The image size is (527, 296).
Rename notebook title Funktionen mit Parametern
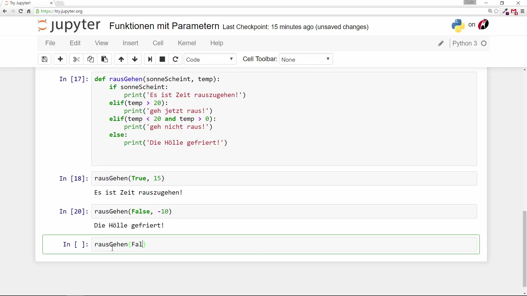(164, 26)
